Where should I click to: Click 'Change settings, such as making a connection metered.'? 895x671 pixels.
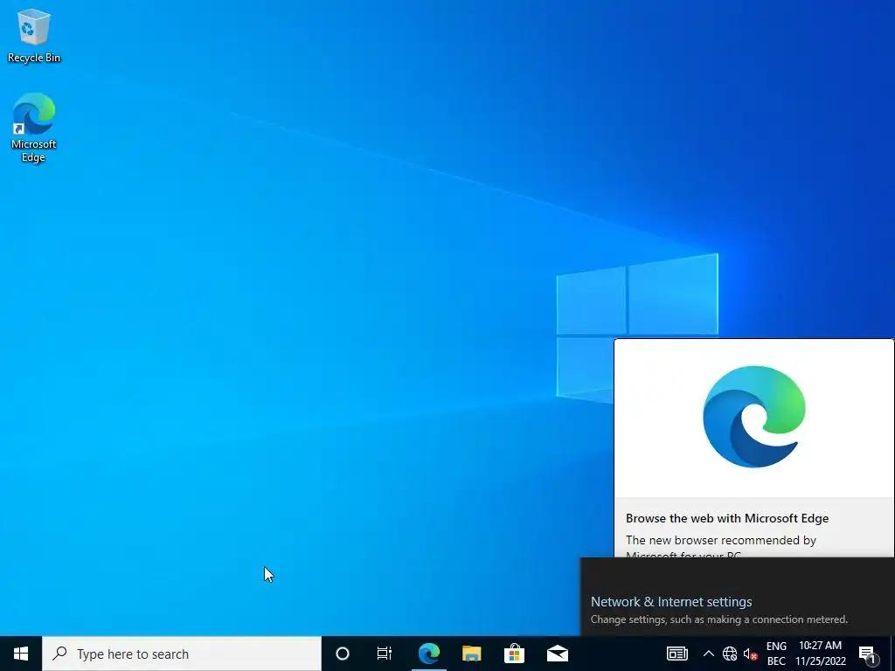[719, 619]
